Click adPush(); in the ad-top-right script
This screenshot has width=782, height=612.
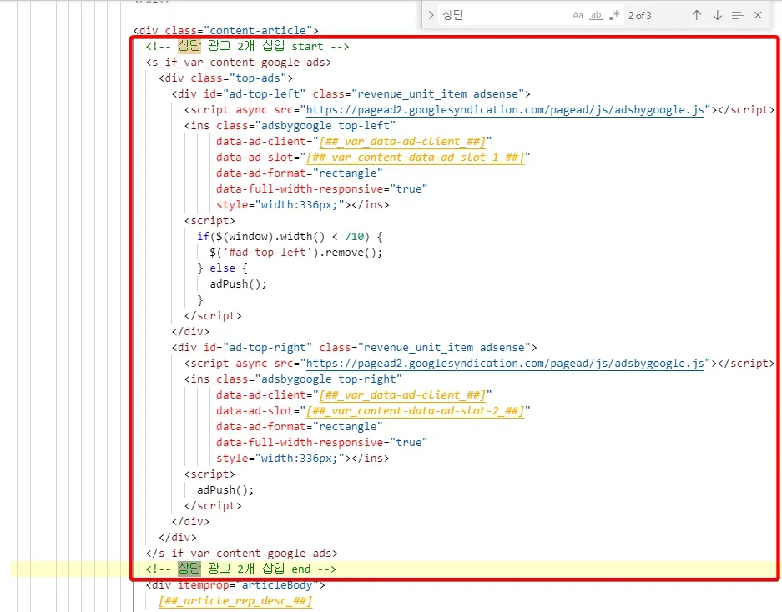(225, 490)
